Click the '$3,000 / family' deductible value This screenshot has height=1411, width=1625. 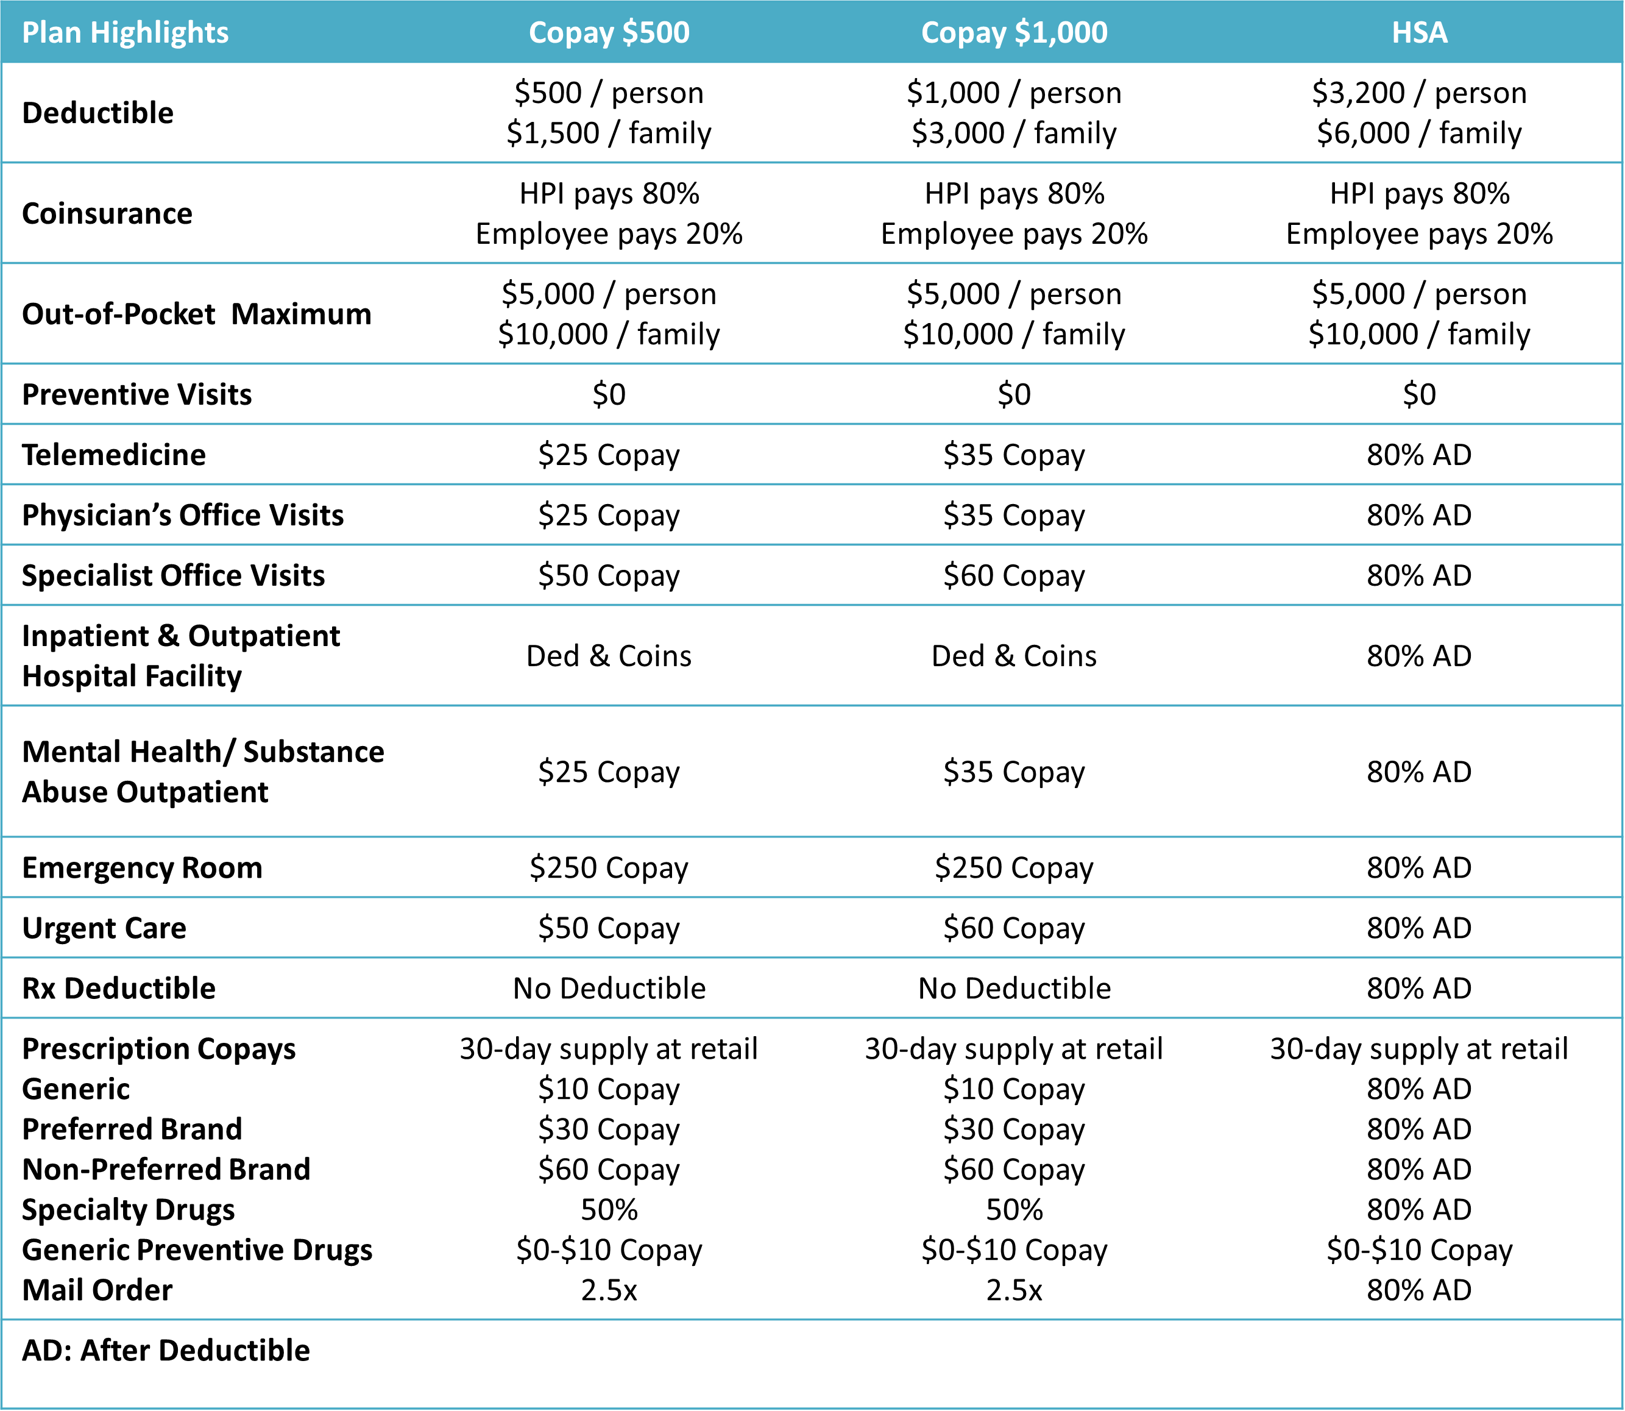(1014, 133)
